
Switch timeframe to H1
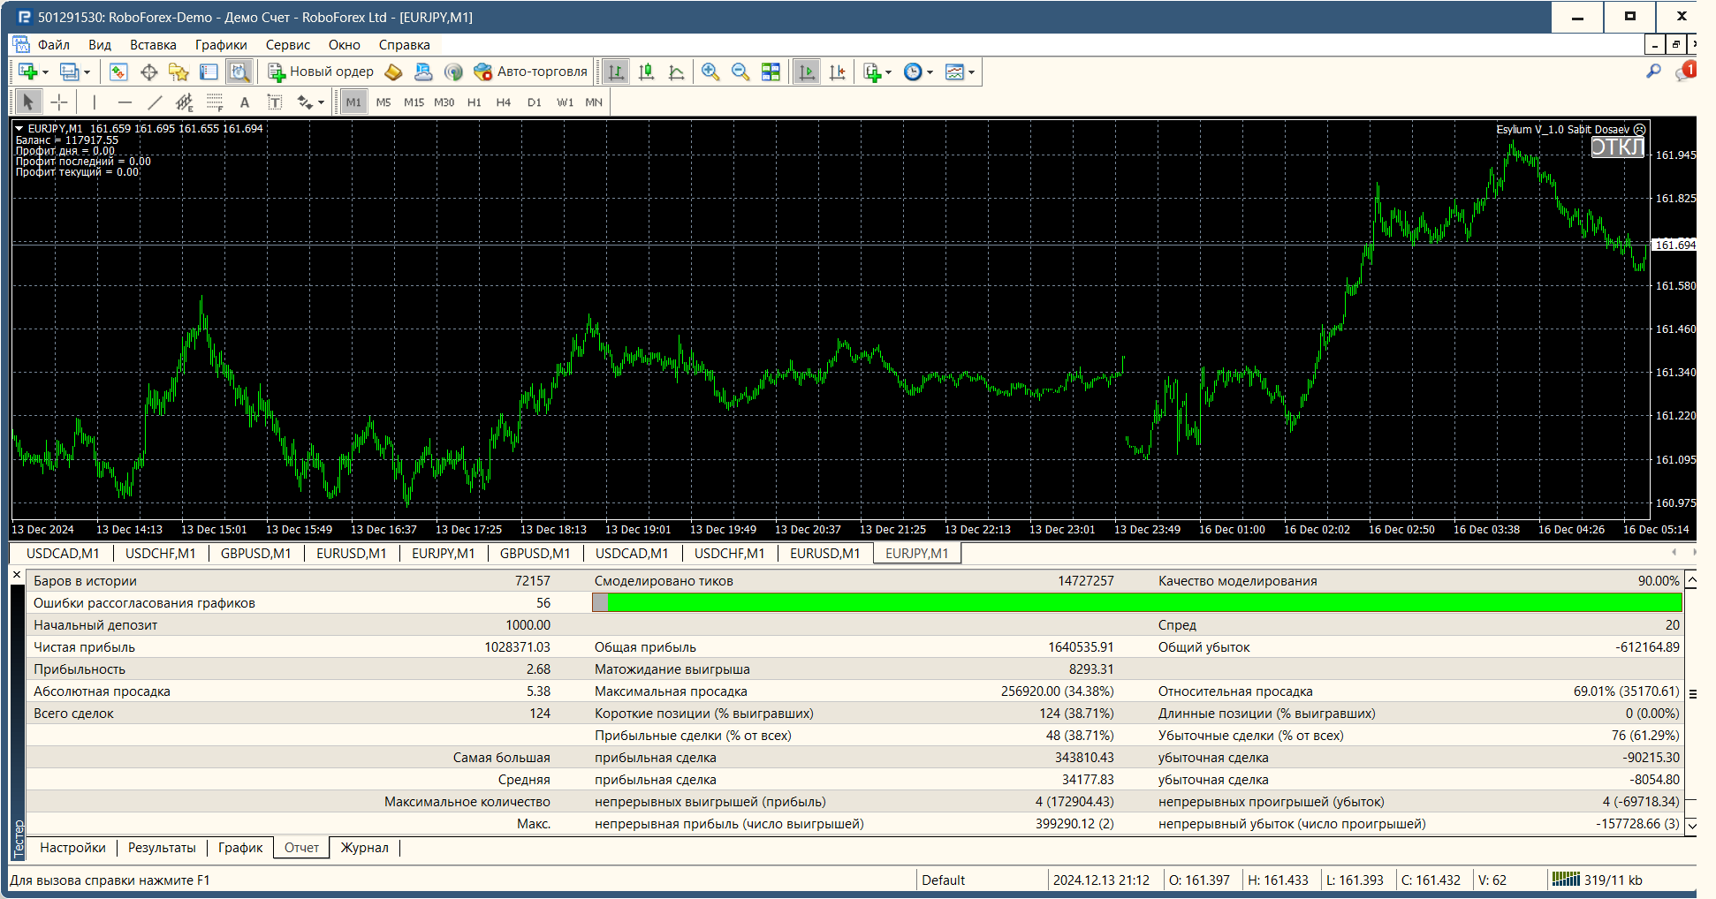(x=475, y=102)
